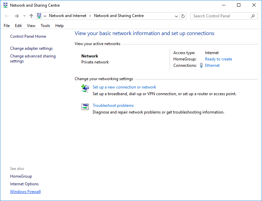
Task: Click the Back navigation arrow
Action: pyautogui.click(x=7, y=16)
